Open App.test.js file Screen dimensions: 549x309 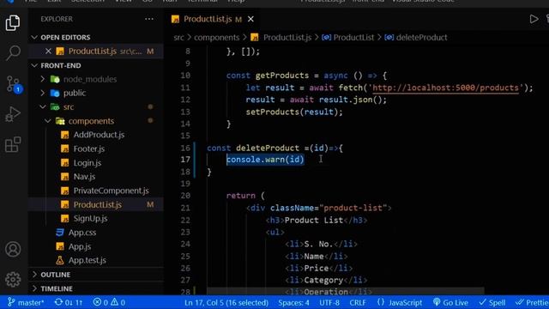[87, 260]
